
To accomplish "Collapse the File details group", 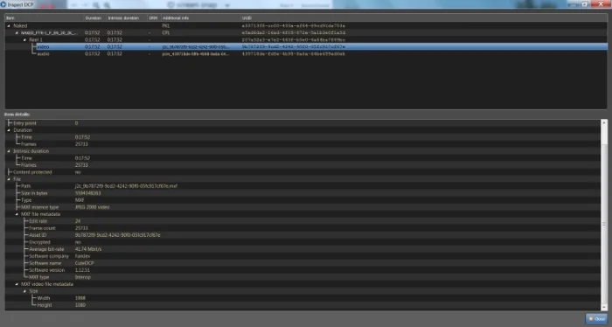I will 9,179.
